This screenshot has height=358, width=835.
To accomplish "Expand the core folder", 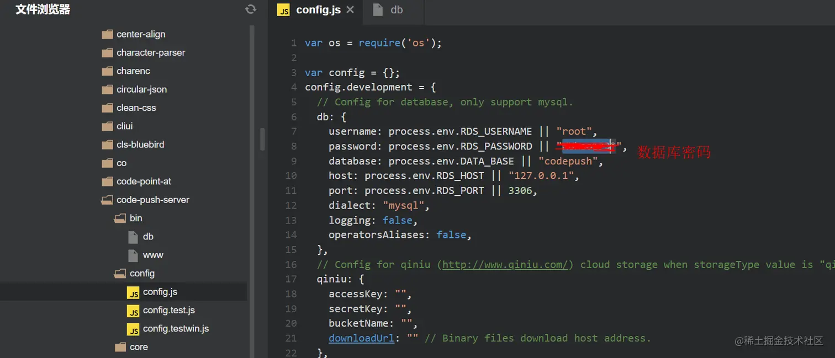I will tap(139, 347).
